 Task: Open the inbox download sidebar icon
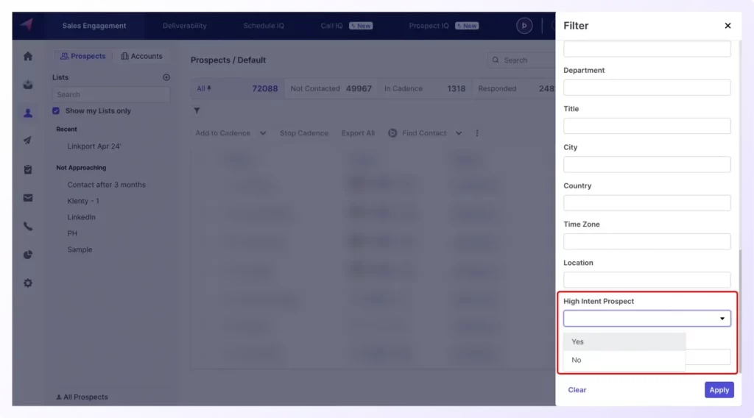tap(28, 85)
